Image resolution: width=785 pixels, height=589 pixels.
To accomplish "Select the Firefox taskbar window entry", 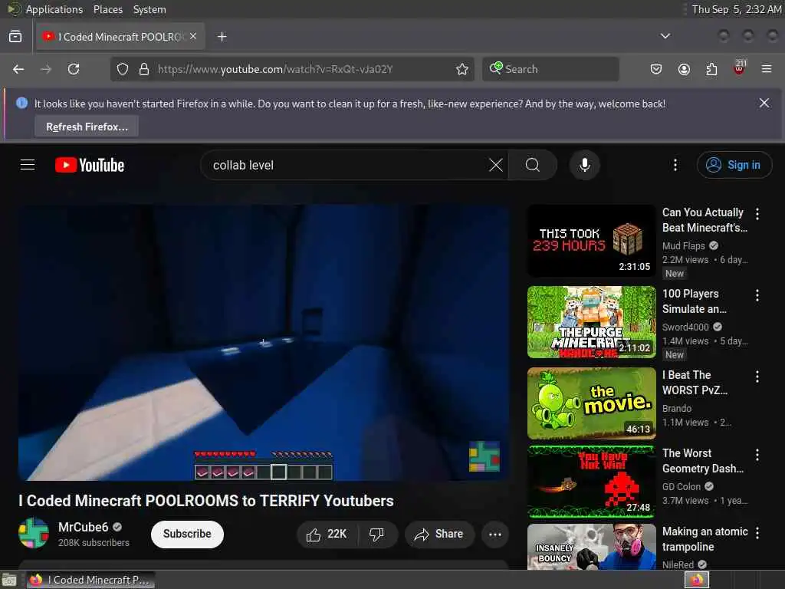I will point(90,580).
